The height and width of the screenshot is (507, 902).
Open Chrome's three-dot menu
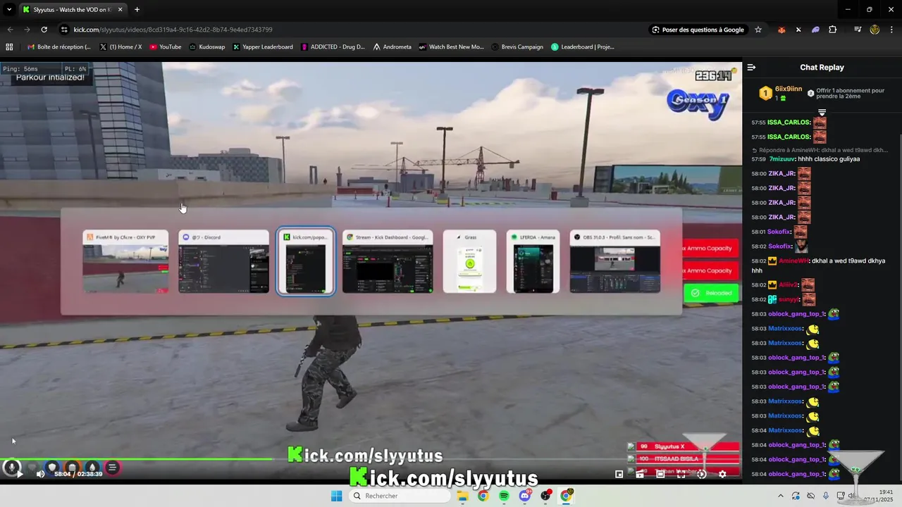click(x=891, y=30)
